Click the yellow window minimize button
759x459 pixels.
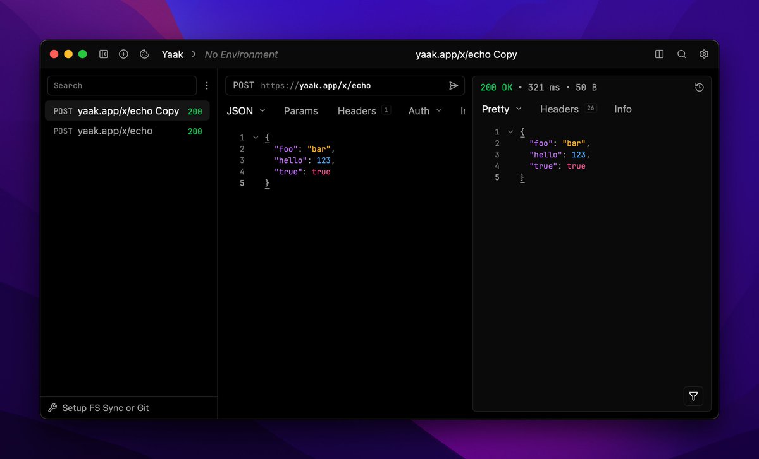click(68, 54)
